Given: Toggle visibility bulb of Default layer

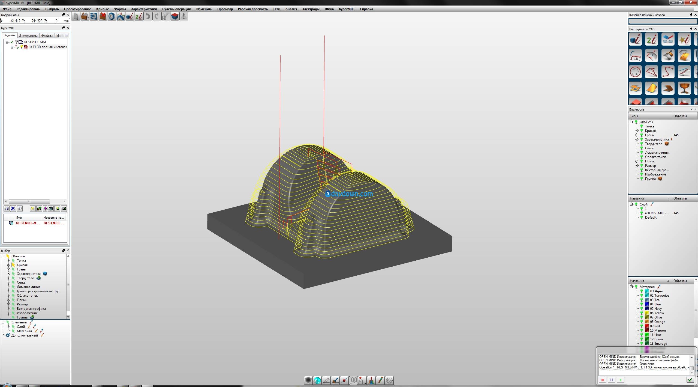Looking at the screenshot, I should tap(642, 218).
